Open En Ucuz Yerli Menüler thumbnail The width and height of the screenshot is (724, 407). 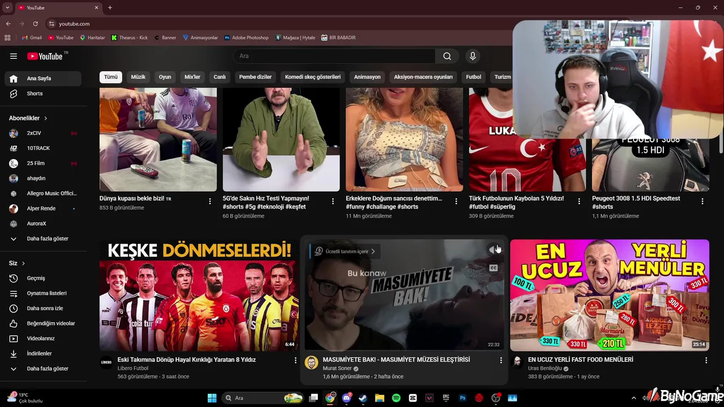tap(610, 295)
